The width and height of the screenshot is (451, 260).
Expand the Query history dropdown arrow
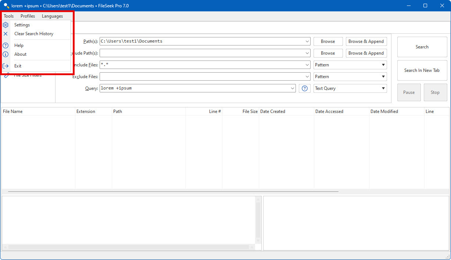(293, 88)
